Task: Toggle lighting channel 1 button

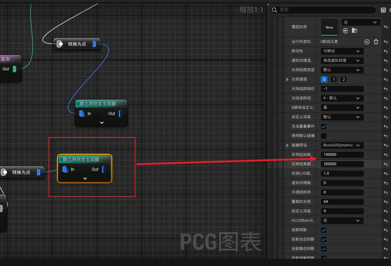Action: click(x=333, y=79)
